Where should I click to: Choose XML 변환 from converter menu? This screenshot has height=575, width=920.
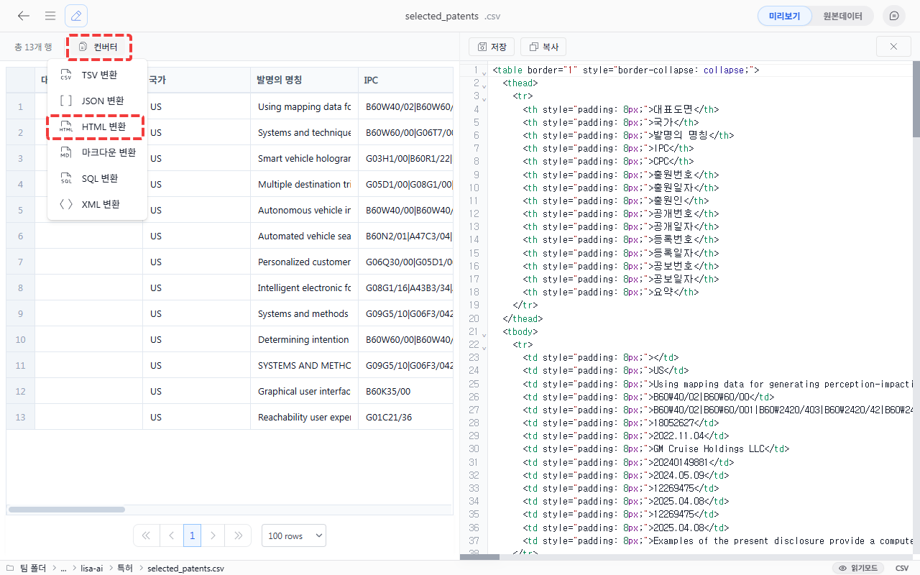(x=97, y=204)
